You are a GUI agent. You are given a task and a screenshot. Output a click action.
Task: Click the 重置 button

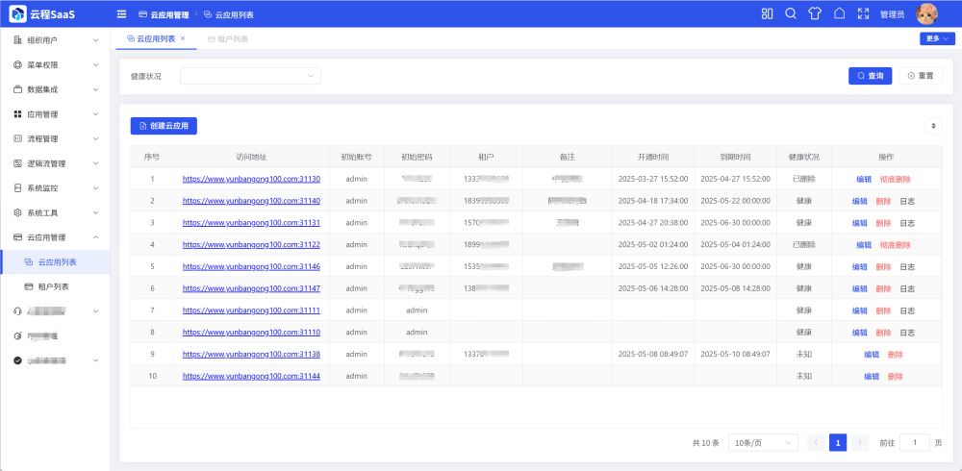(x=921, y=76)
